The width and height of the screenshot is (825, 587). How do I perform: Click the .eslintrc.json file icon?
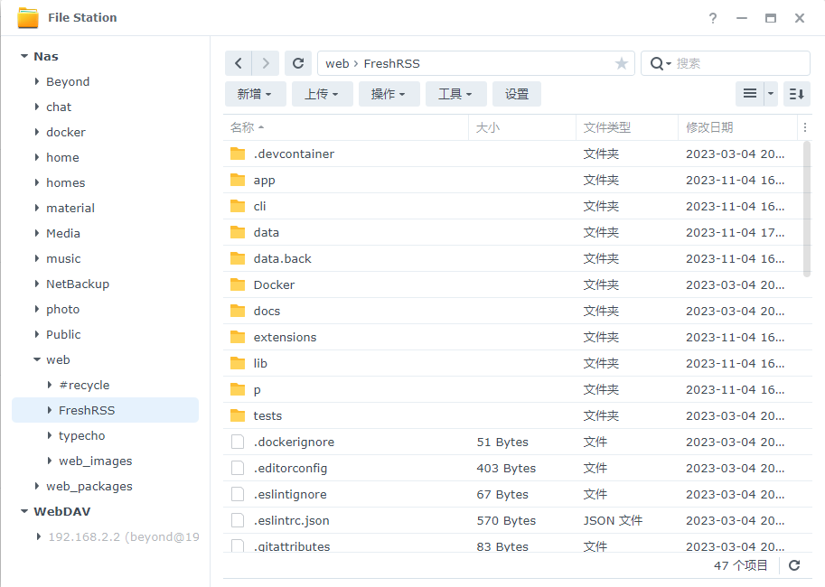pos(238,520)
